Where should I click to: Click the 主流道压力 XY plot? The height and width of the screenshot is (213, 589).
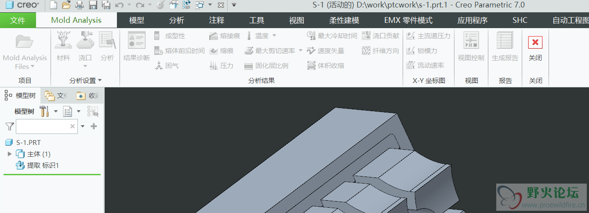pos(429,36)
